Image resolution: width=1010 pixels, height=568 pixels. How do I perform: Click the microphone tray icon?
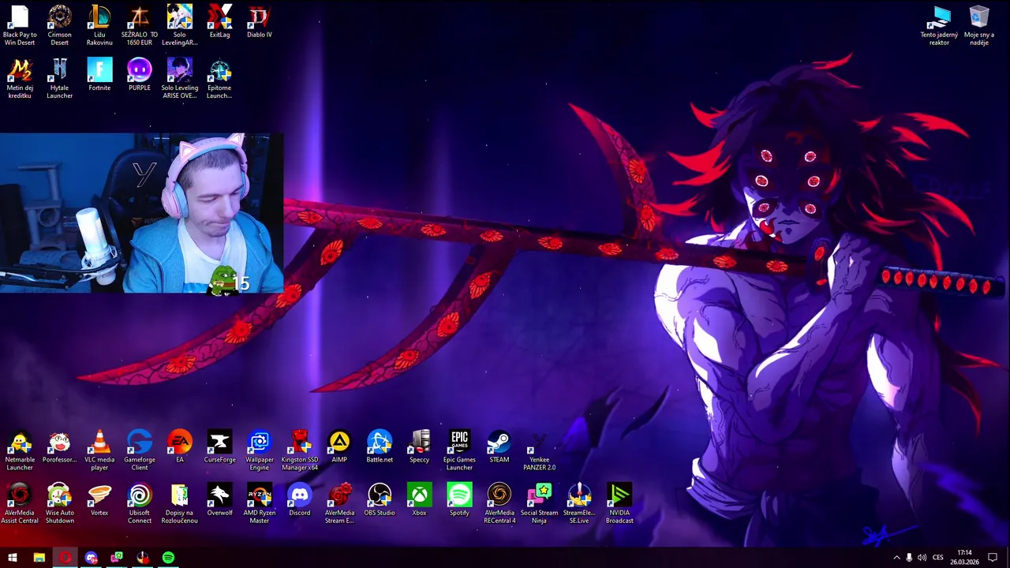(909, 558)
